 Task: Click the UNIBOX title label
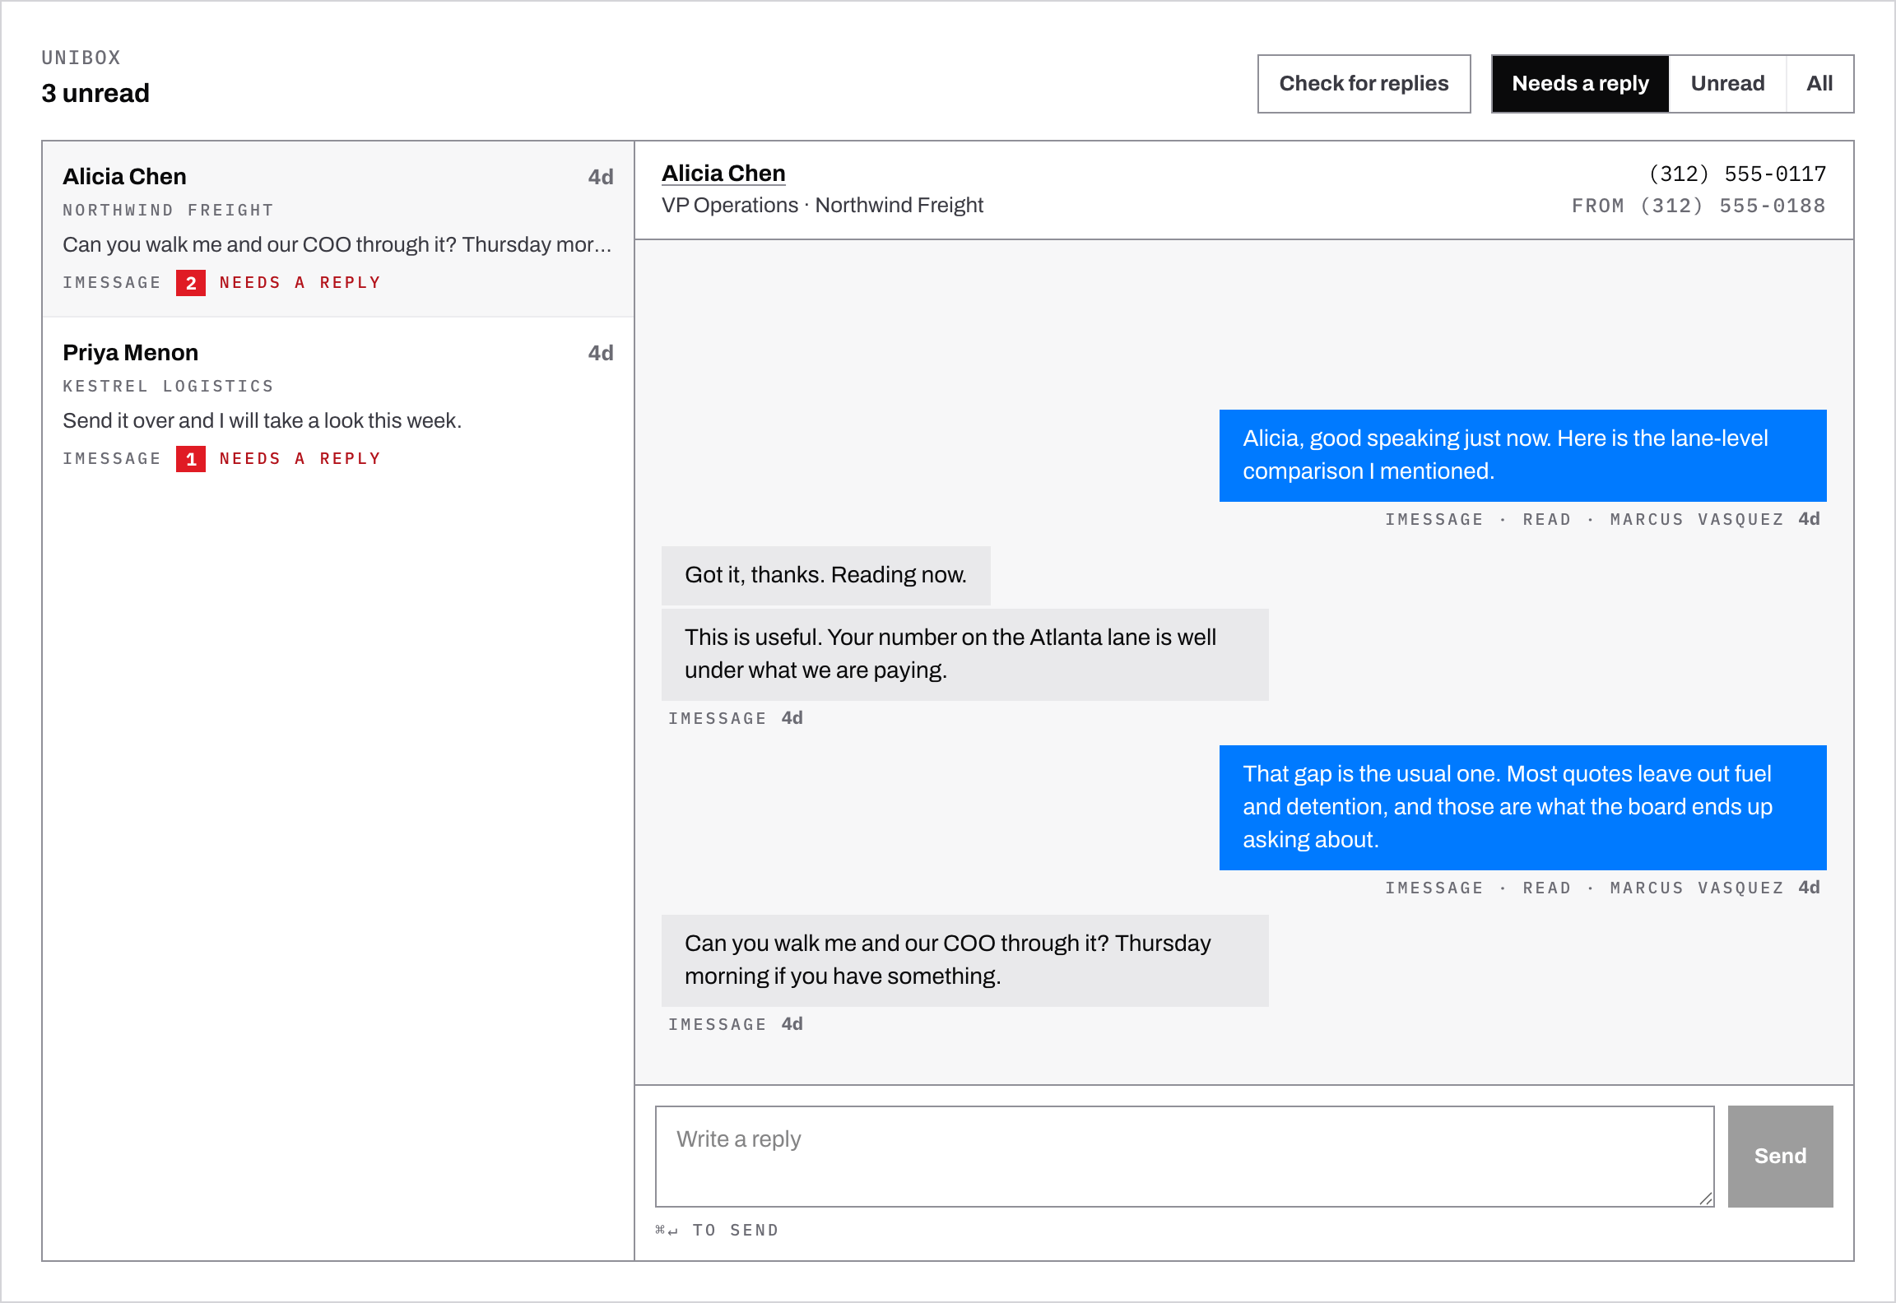(x=81, y=58)
